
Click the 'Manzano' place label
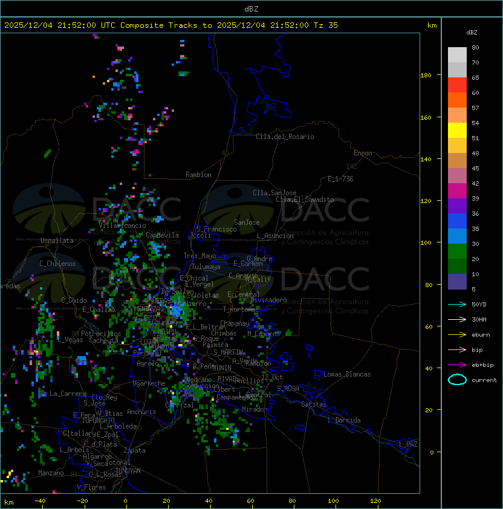(51, 473)
